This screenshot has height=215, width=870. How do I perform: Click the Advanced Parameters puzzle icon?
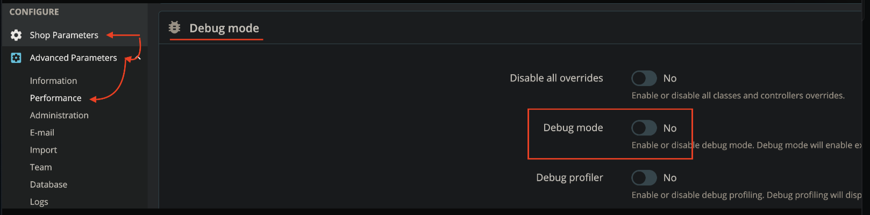16,58
